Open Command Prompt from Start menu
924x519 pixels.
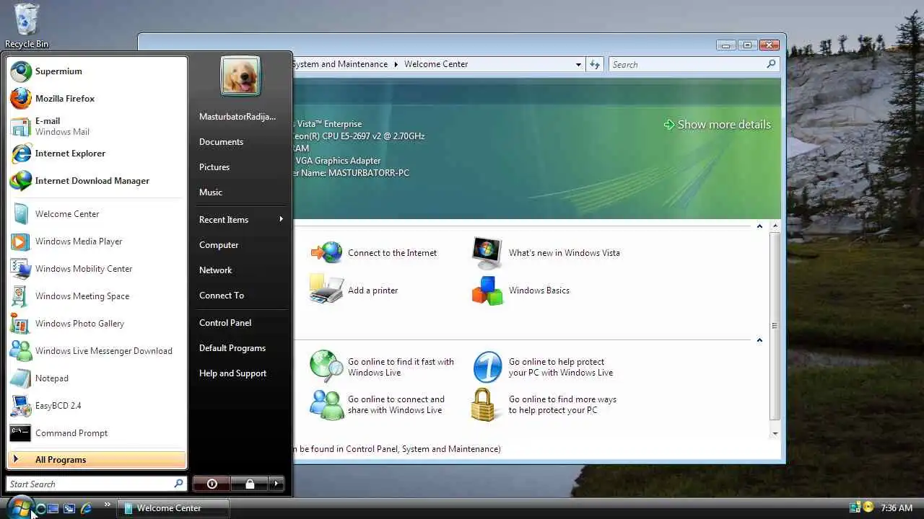96,433
